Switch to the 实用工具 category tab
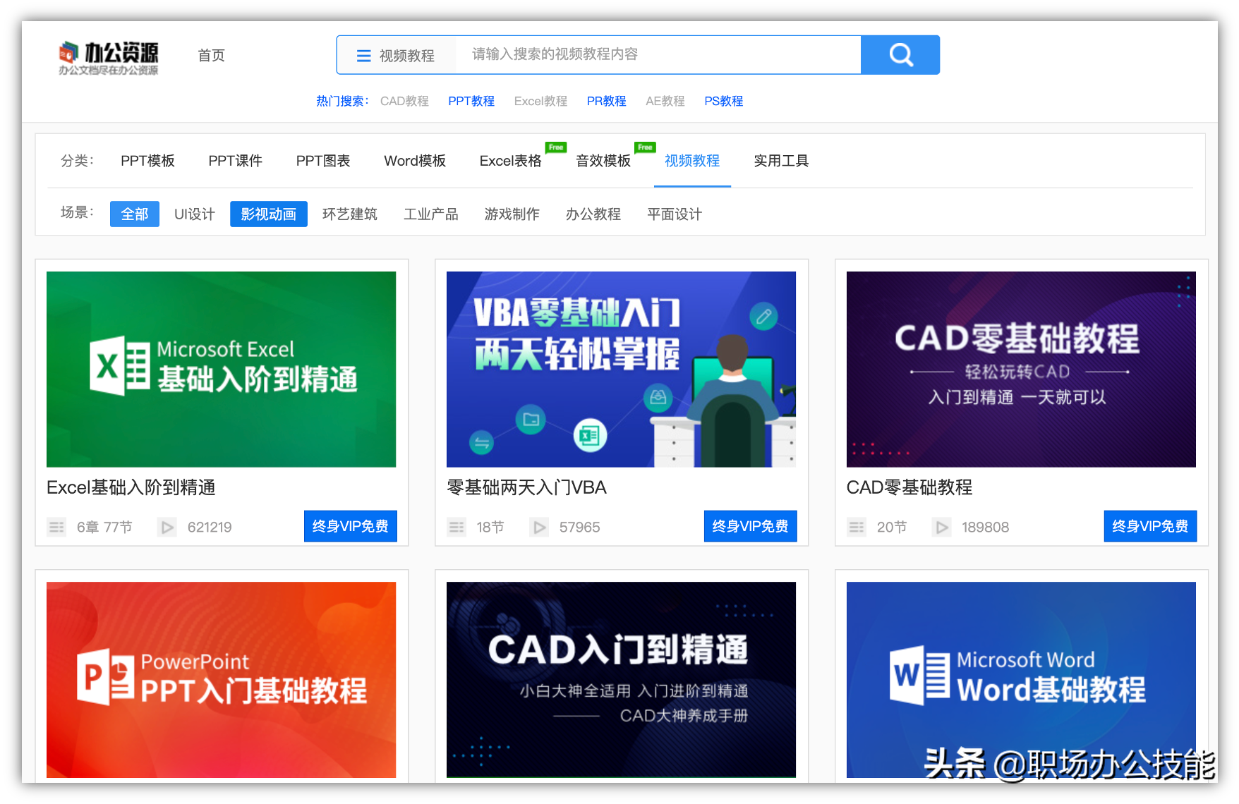Screen dimensions: 1239x804 tap(780, 161)
